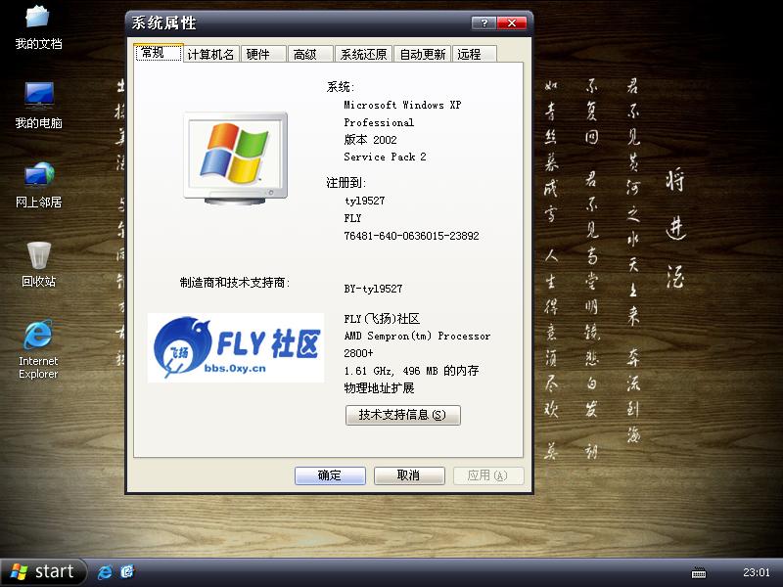Launch Internet Explorer from the desktop
783x587 pixels.
(x=38, y=349)
